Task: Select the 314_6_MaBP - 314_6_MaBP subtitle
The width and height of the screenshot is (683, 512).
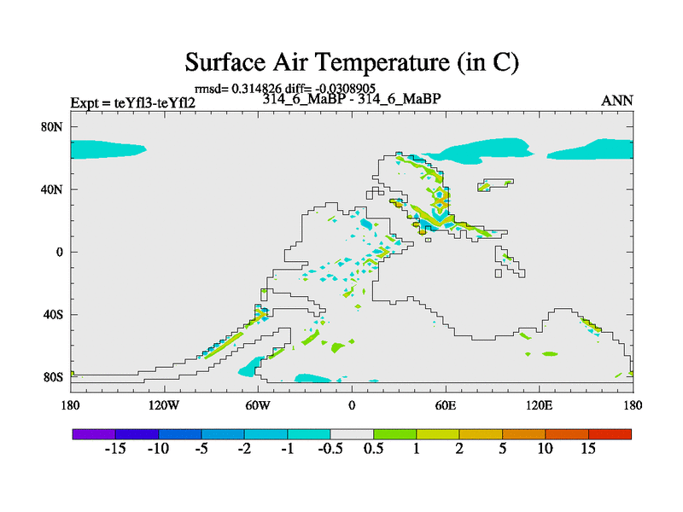Action: point(351,99)
